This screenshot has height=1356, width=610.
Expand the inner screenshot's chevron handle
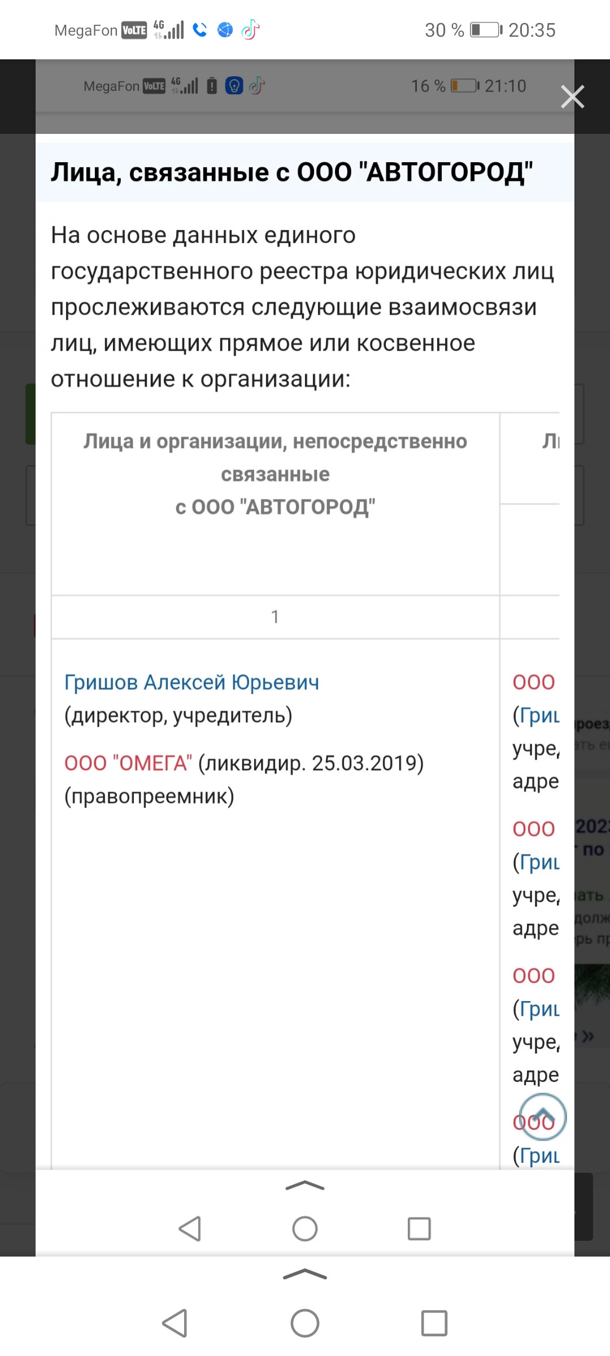point(305,1185)
